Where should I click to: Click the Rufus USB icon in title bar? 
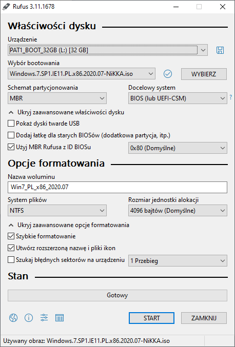(x=6, y=7)
